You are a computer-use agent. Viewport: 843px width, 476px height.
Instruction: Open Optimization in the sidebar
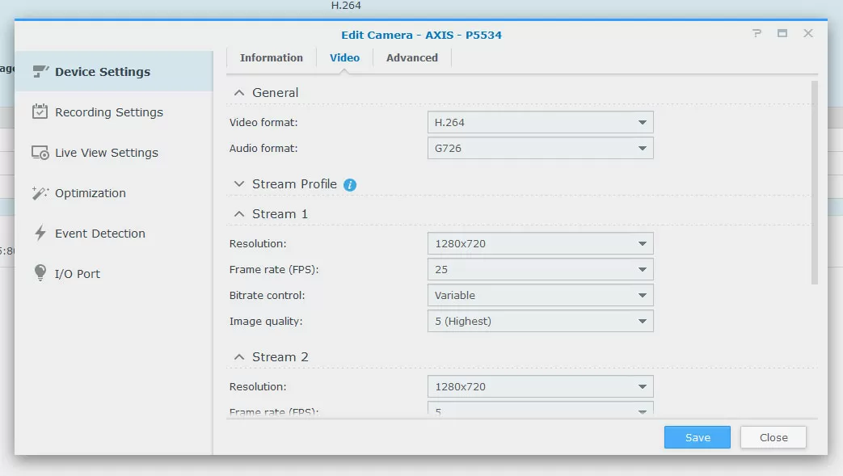point(113,193)
